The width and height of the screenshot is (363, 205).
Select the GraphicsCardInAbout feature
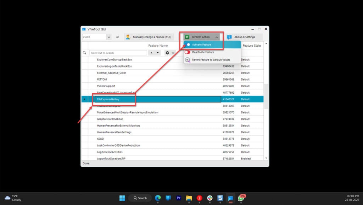pos(110,119)
